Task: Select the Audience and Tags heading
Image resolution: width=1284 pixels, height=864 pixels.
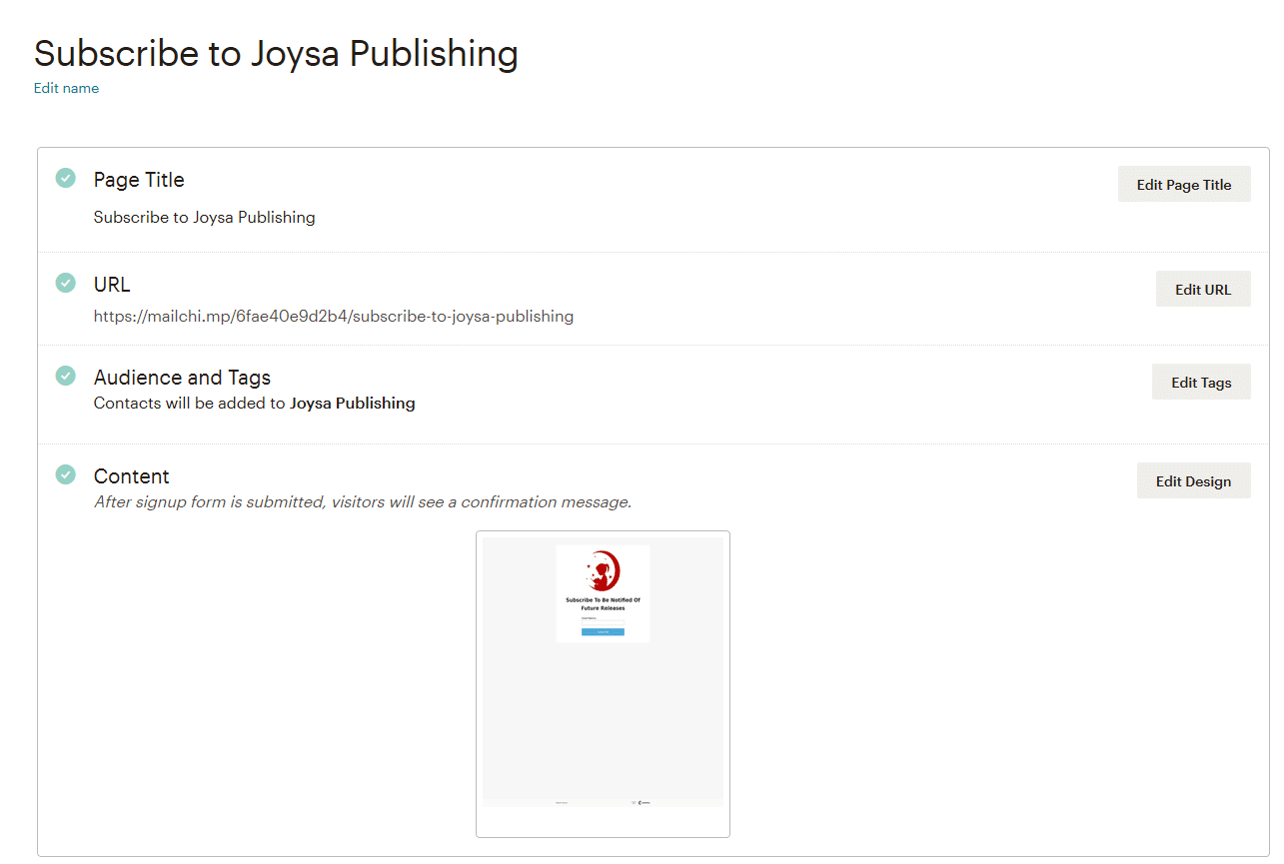Action: (182, 378)
